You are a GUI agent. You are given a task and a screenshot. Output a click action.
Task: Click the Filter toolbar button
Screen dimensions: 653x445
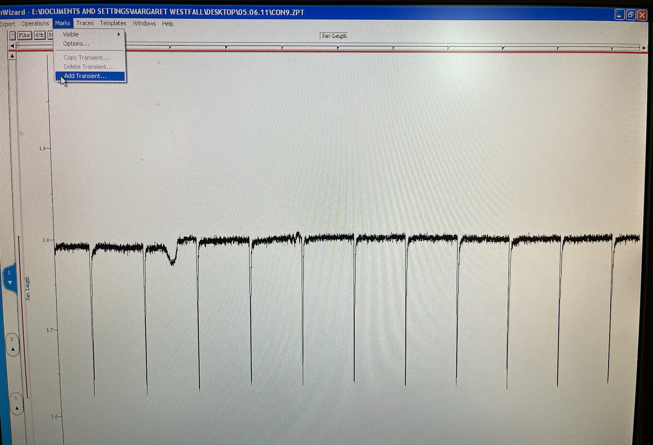click(25, 35)
